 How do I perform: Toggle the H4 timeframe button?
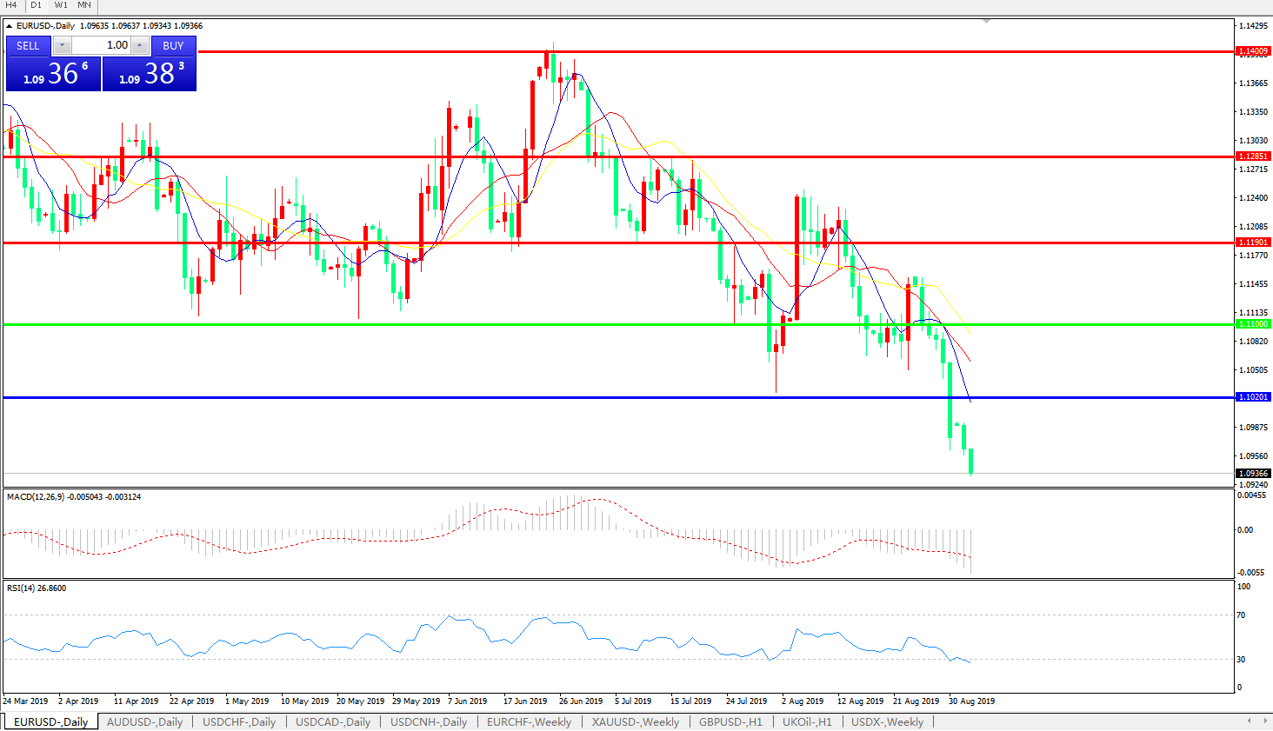12,5
